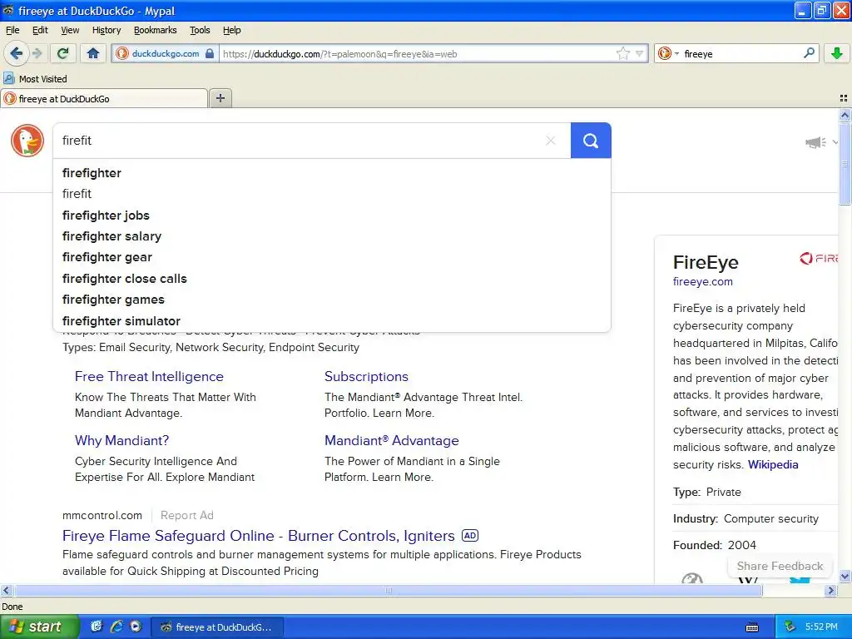Go back with the browser Back arrow
The width and height of the screenshot is (852, 639).
coord(17,53)
